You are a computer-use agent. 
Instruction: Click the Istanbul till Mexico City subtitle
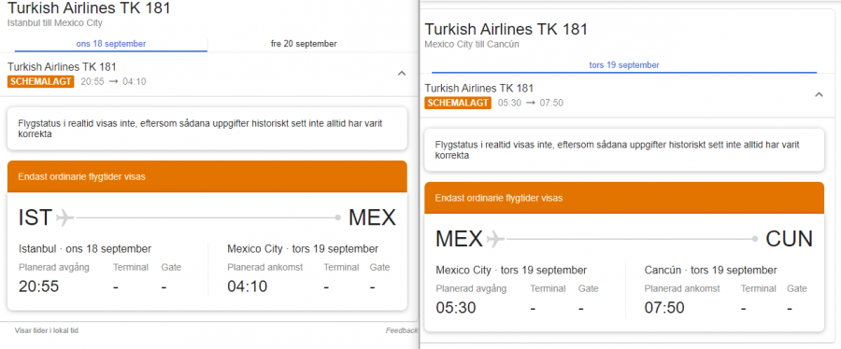55,23
